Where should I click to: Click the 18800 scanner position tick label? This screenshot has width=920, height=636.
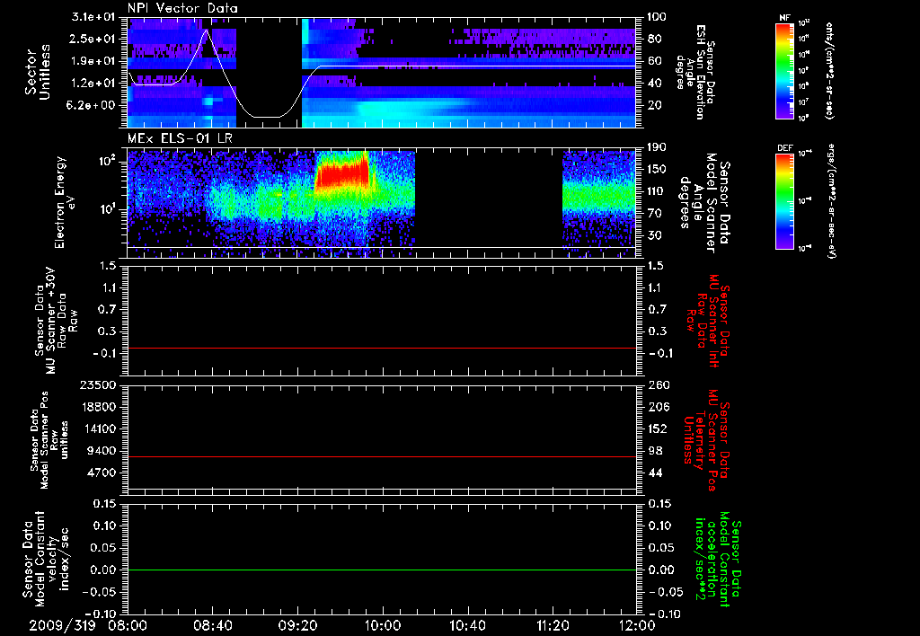(x=98, y=407)
